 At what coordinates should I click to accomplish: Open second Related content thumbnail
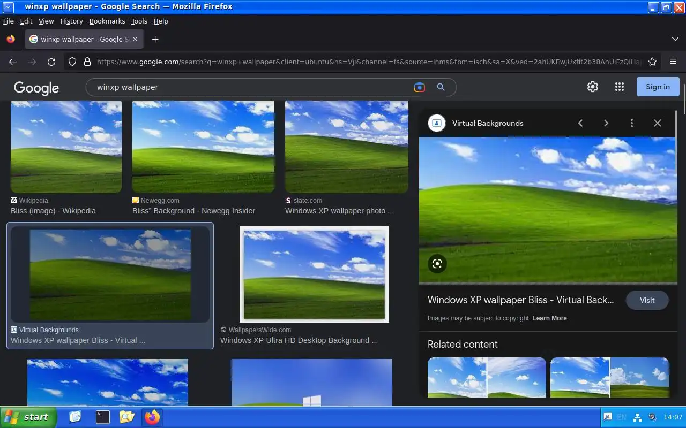[x=610, y=378]
